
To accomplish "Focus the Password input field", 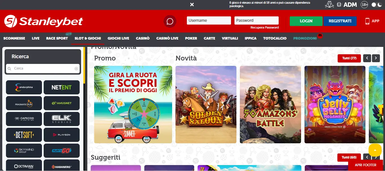I will click(x=257, y=20).
